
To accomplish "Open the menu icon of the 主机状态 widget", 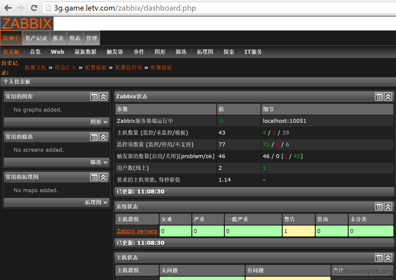I will (379, 258).
